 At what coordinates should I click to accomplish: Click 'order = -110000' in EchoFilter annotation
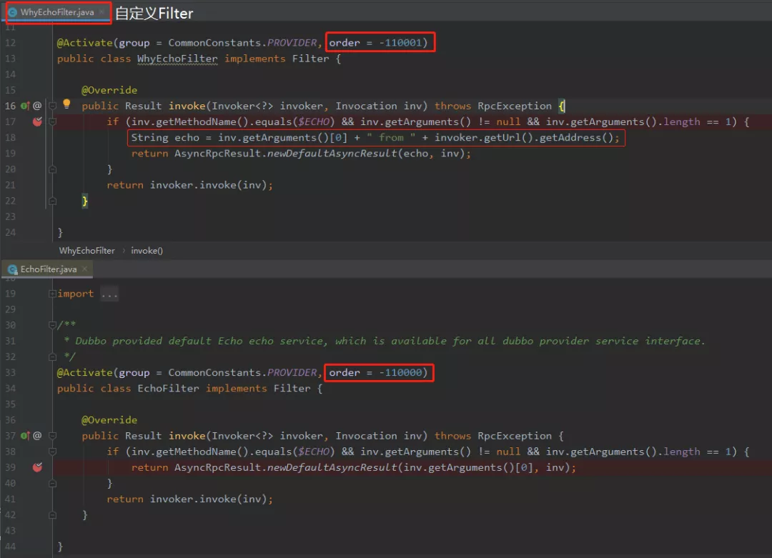tap(378, 372)
